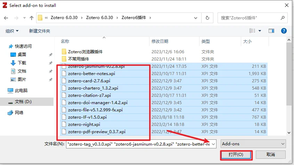Open 桌面 in the sidebar
Image resolution: width=294 pixels, height=165 pixels.
click(22, 55)
